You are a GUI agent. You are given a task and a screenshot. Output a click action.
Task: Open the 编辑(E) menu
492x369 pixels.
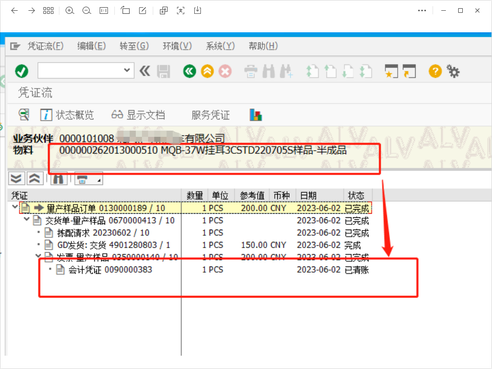click(92, 47)
